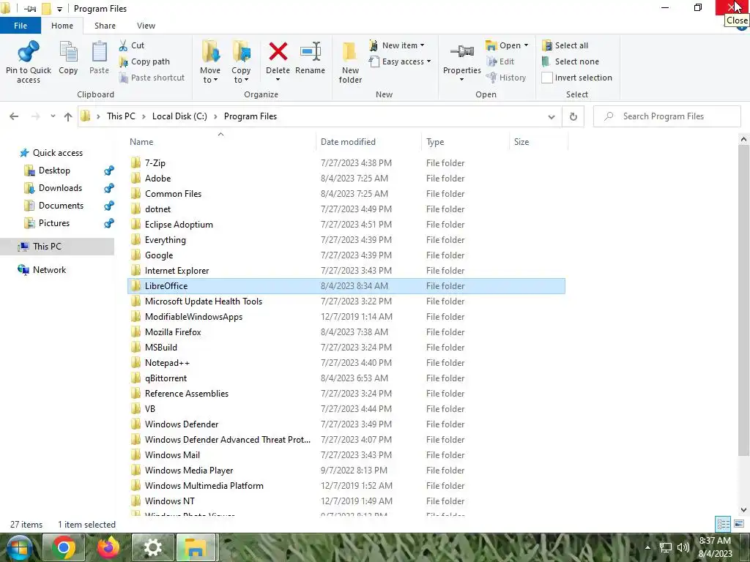The width and height of the screenshot is (750, 562).
Task: Select Copy path in the ribbon
Action: 144,61
